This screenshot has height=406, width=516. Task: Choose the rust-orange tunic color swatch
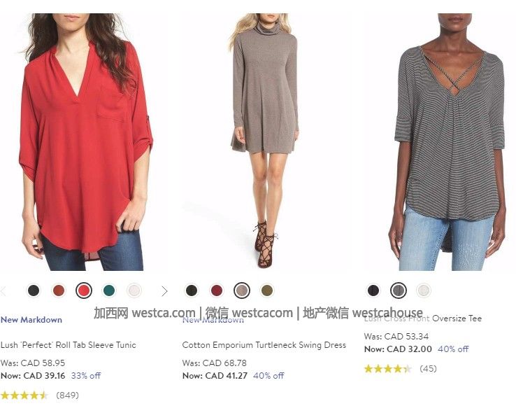point(59,290)
